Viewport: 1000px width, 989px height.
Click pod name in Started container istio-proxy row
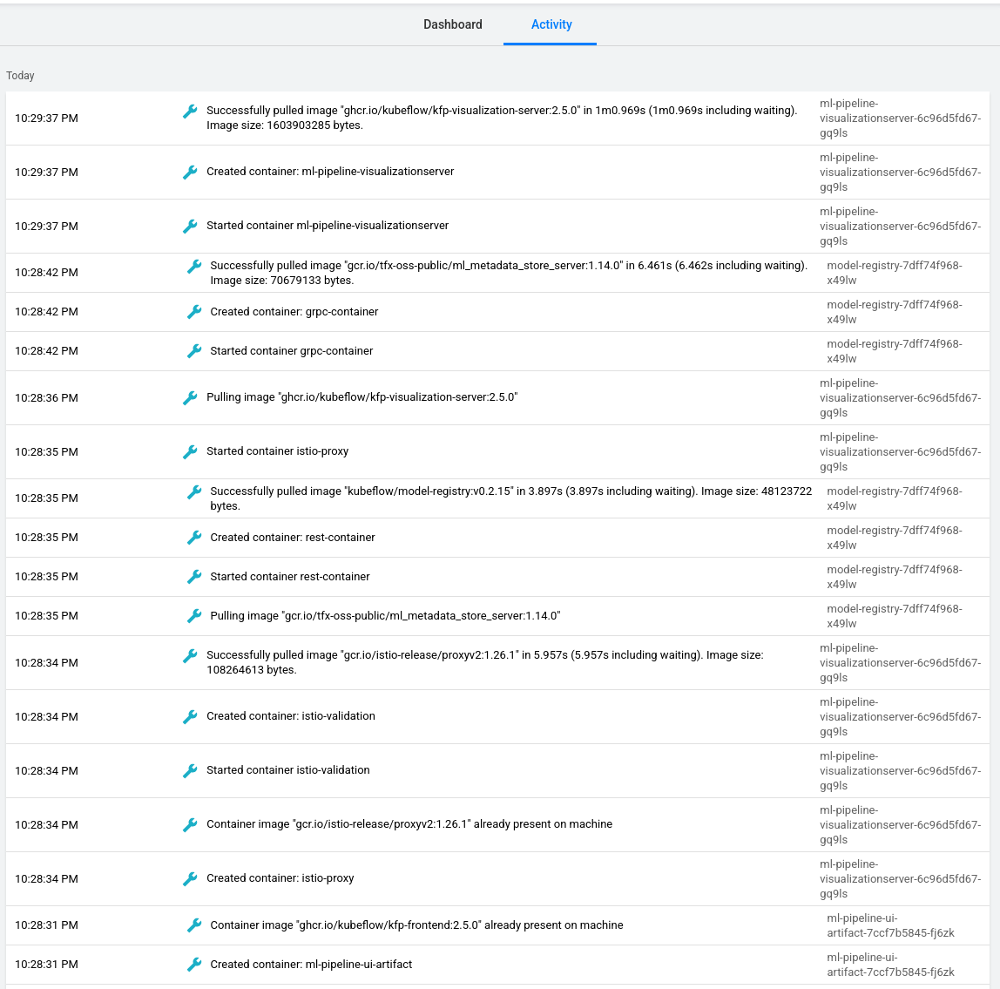pos(900,451)
